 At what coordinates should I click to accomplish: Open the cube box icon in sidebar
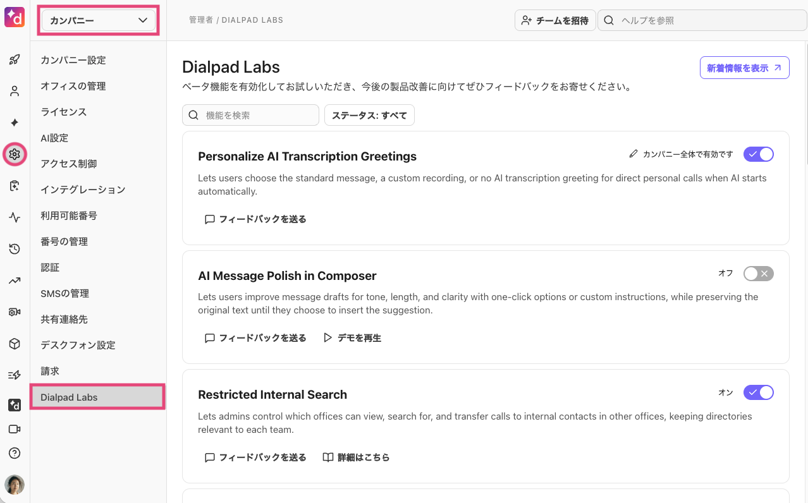(x=15, y=344)
